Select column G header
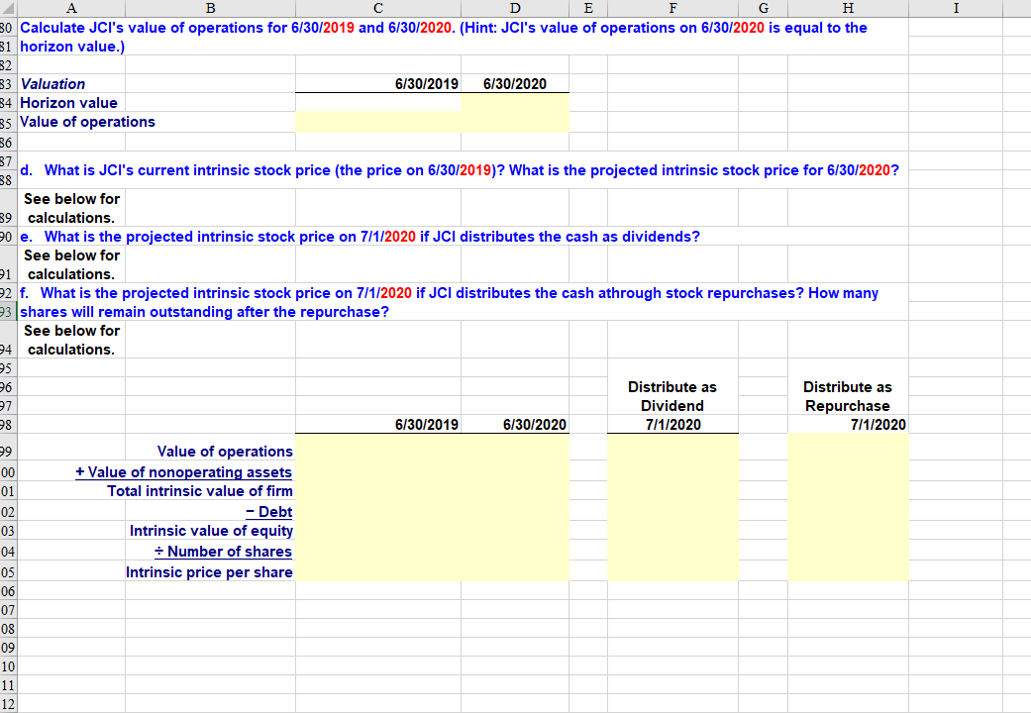Screen dimensions: 1031x713 click(x=763, y=8)
